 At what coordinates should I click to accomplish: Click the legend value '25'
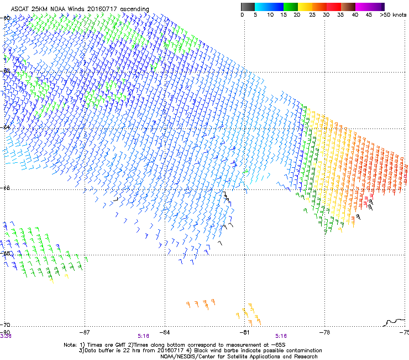point(312,15)
